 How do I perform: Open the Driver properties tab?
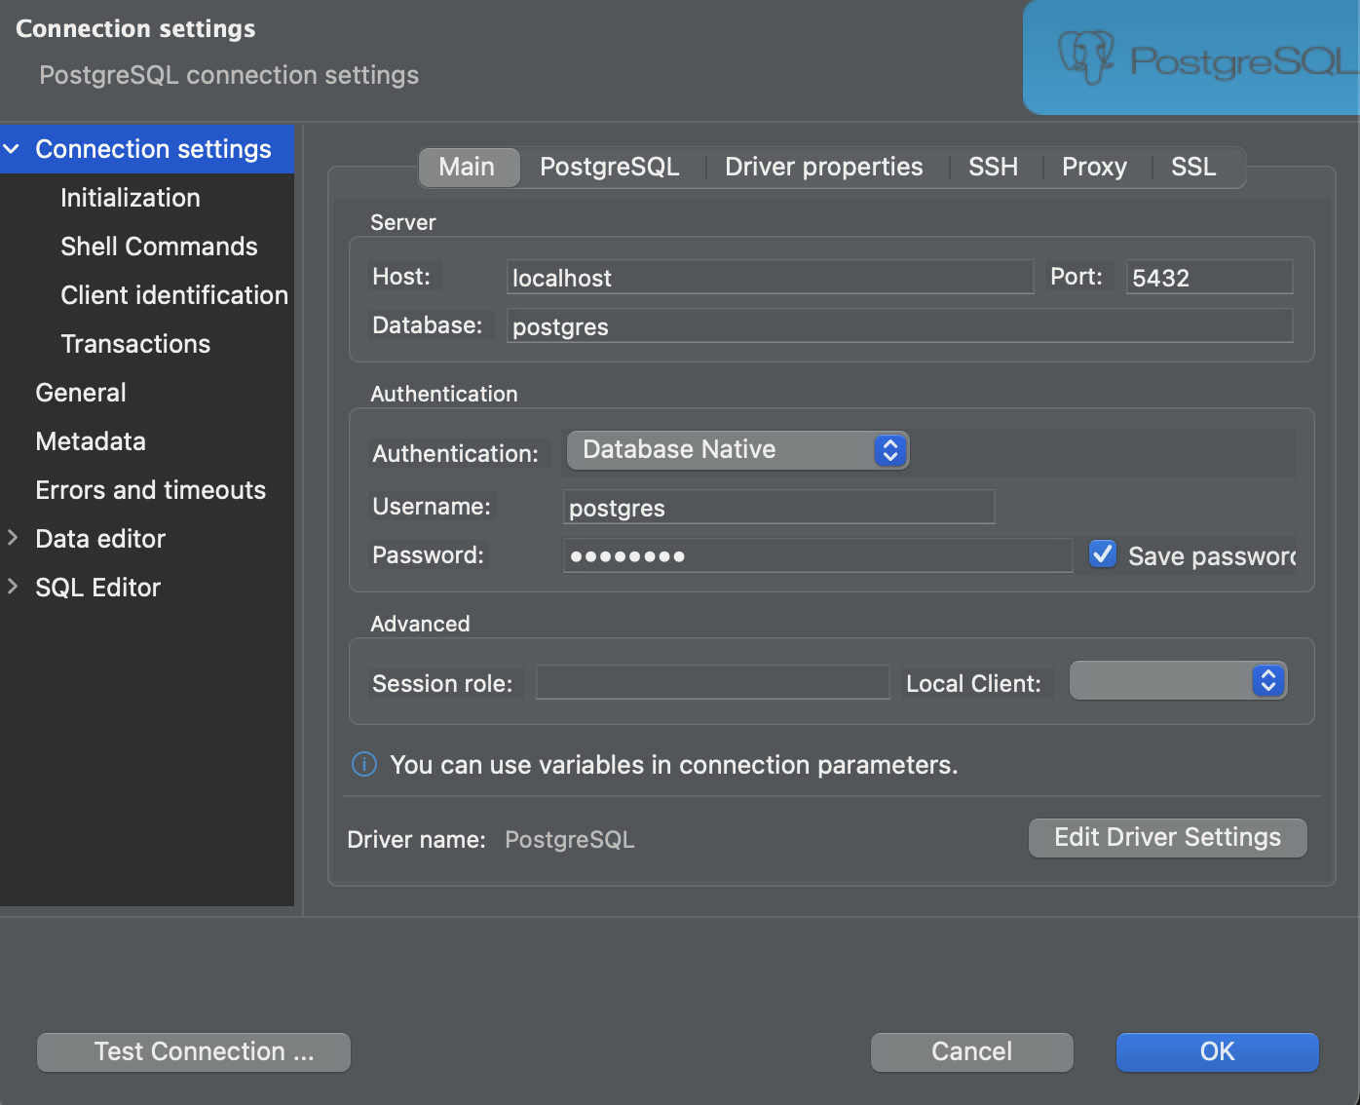click(824, 168)
